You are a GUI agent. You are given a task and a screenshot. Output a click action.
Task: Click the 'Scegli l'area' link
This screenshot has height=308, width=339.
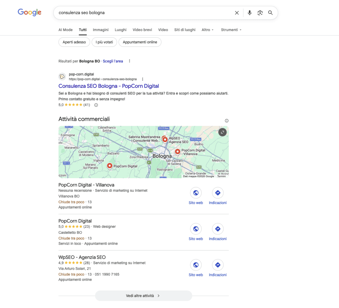click(x=113, y=61)
